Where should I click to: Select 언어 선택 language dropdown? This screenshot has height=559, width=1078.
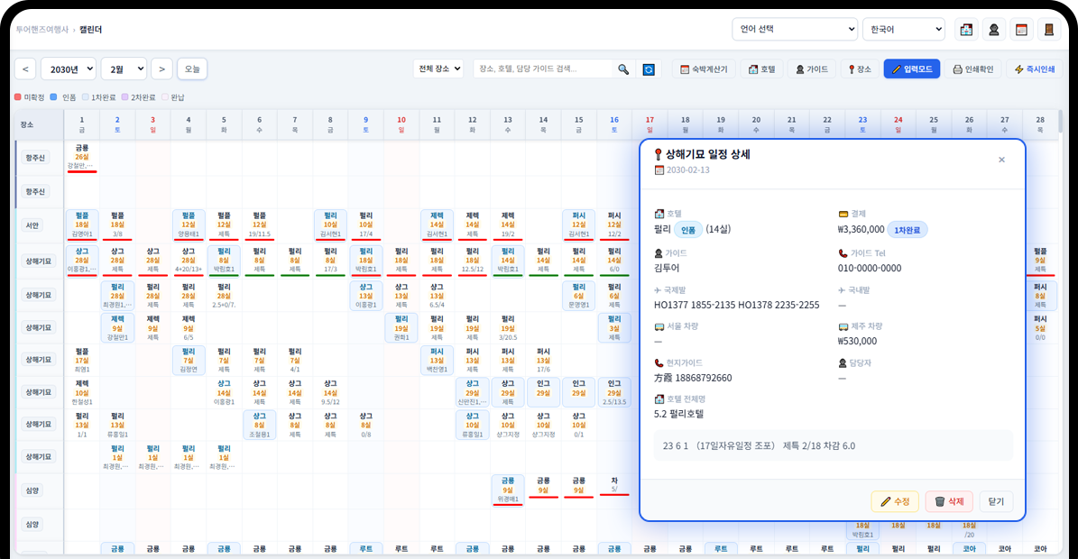(795, 29)
